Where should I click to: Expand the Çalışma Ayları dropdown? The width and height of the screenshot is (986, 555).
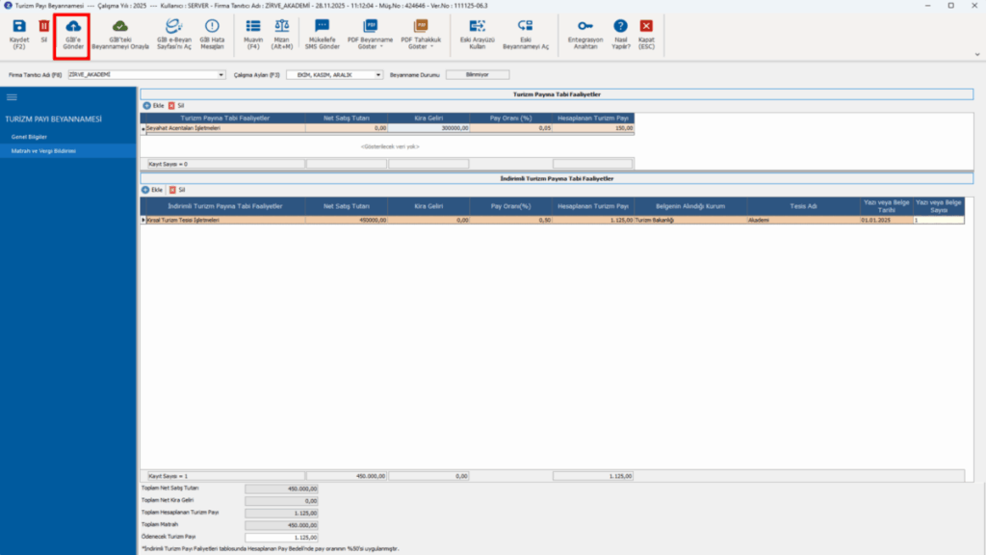[377, 75]
